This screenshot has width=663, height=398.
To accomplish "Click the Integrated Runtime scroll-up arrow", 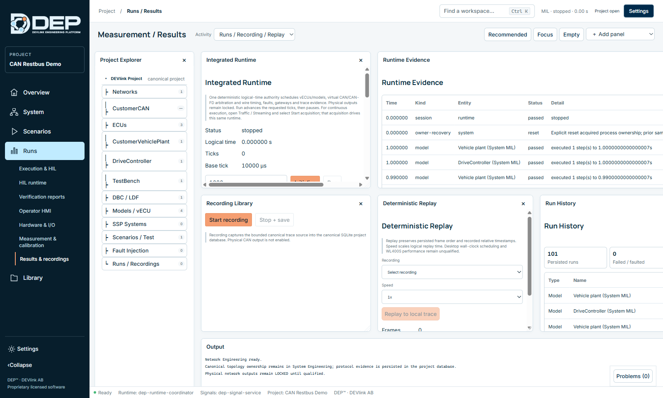I will 367,69.
